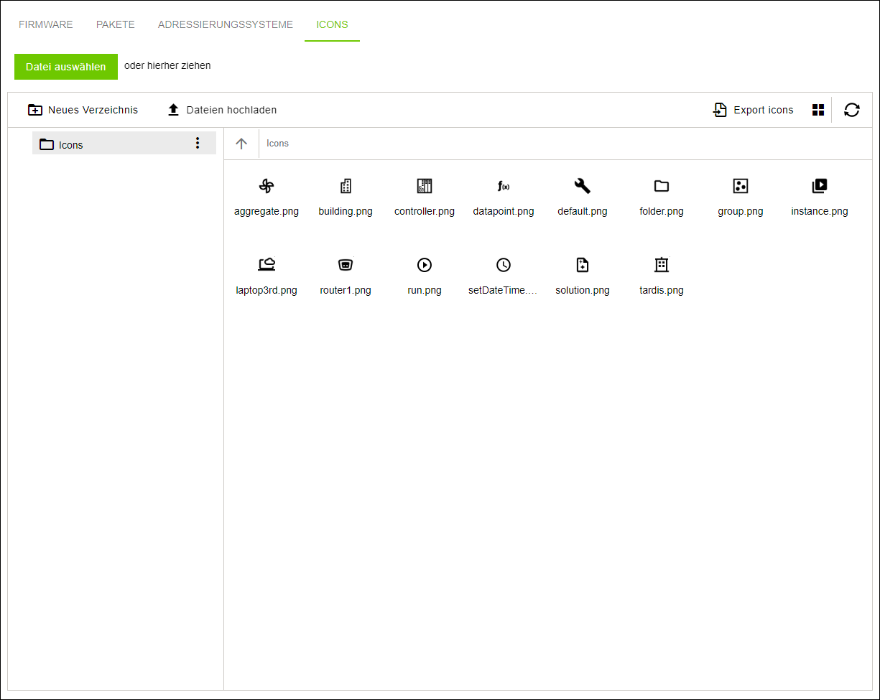Select the controller.png icon

(425, 187)
